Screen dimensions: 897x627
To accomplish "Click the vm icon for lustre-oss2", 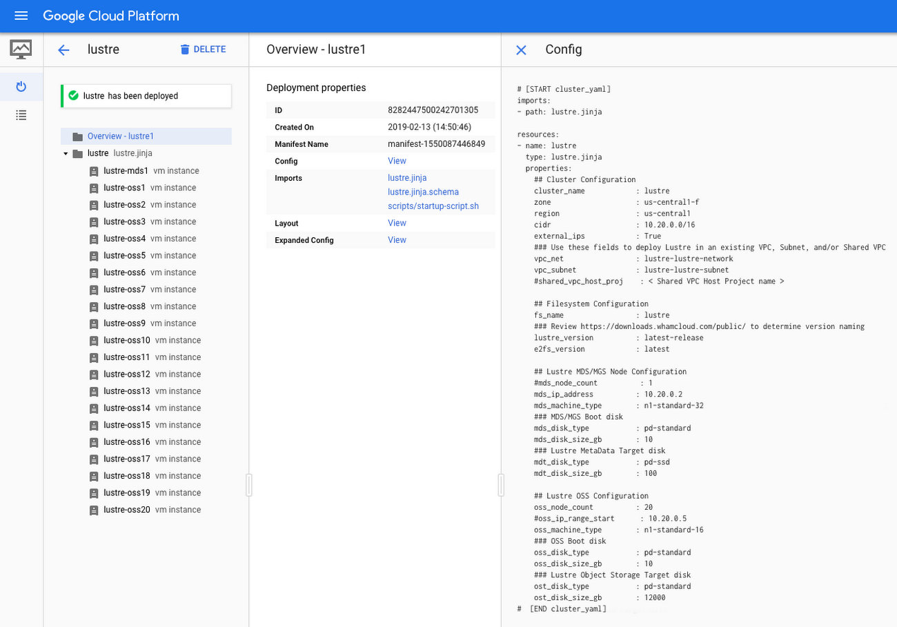I will (x=94, y=205).
